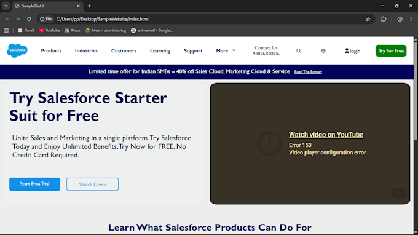Open the Customers menu
The height and width of the screenshot is (235, 418).
124,50
